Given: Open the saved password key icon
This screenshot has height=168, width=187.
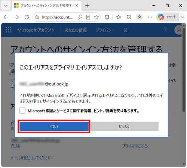Looking at the screenshot, I should pyautogui.click(x=80, y=17).
